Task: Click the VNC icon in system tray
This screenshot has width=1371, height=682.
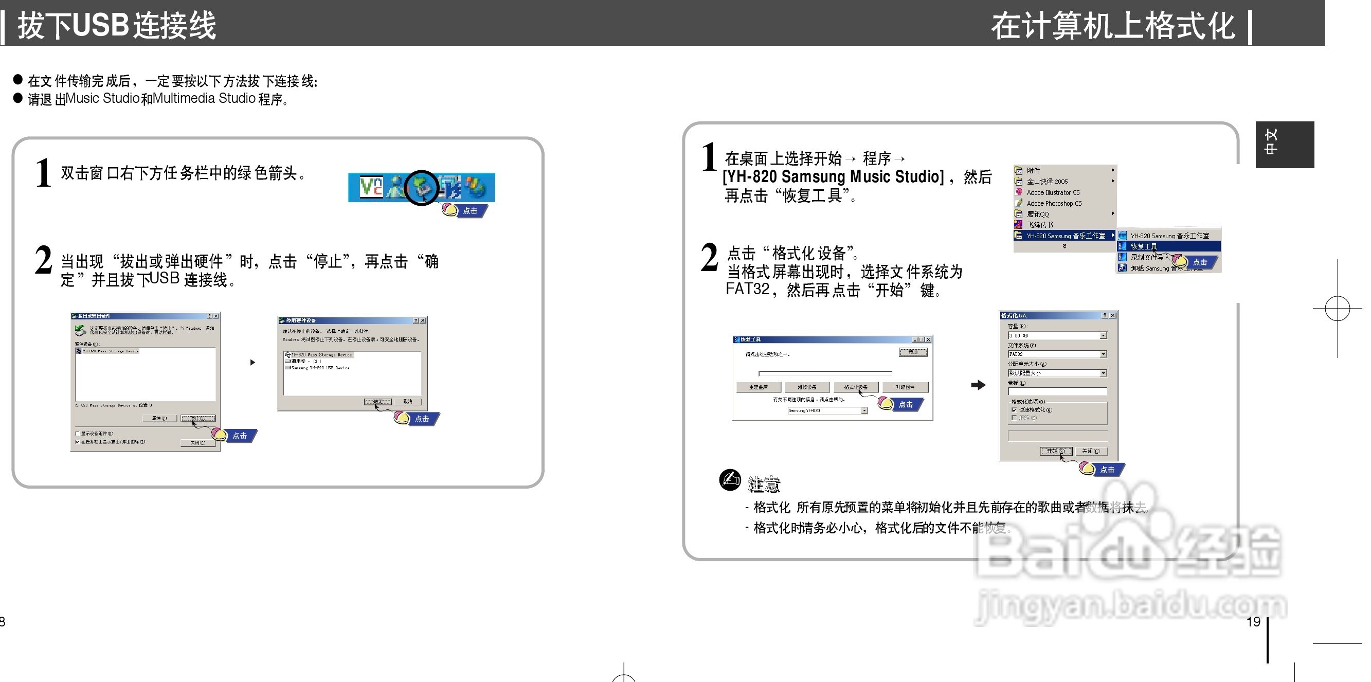Action: (370, 187)
